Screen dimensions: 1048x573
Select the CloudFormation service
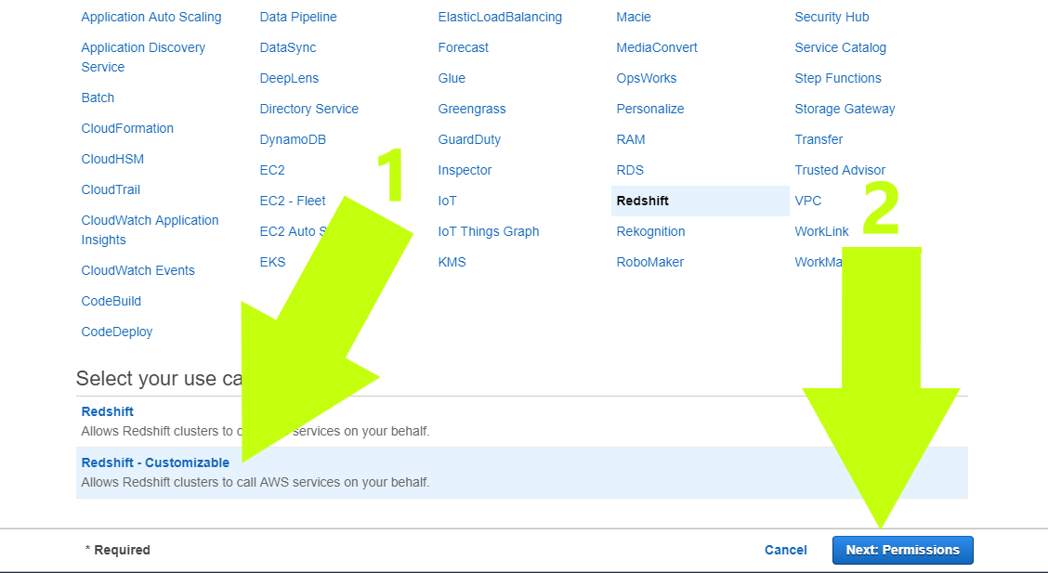(127, 128)
